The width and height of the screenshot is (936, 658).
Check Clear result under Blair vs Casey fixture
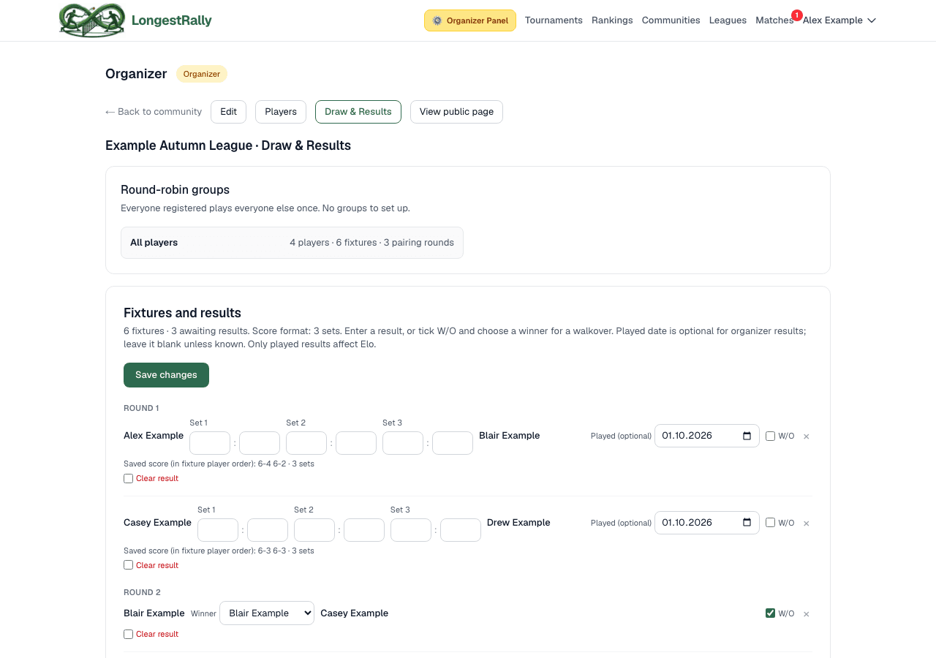(128, 635)
